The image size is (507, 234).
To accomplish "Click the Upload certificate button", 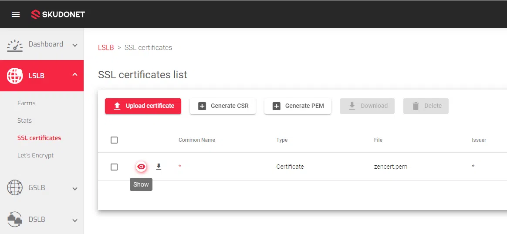I will [143, 106].
